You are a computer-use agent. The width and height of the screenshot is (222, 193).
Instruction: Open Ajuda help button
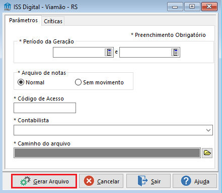[x=195, y=181]
